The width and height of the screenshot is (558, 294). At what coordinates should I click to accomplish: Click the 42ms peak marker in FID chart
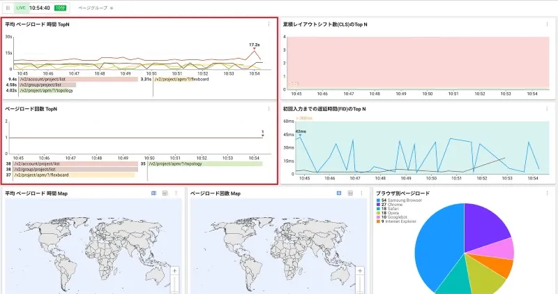point(300,135)
